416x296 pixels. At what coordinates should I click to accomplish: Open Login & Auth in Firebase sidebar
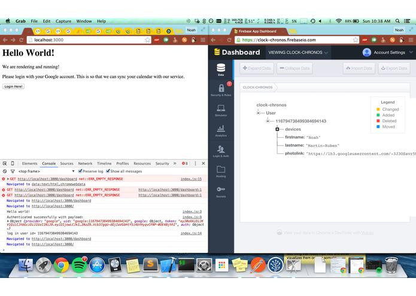click(x=221, y=151)
